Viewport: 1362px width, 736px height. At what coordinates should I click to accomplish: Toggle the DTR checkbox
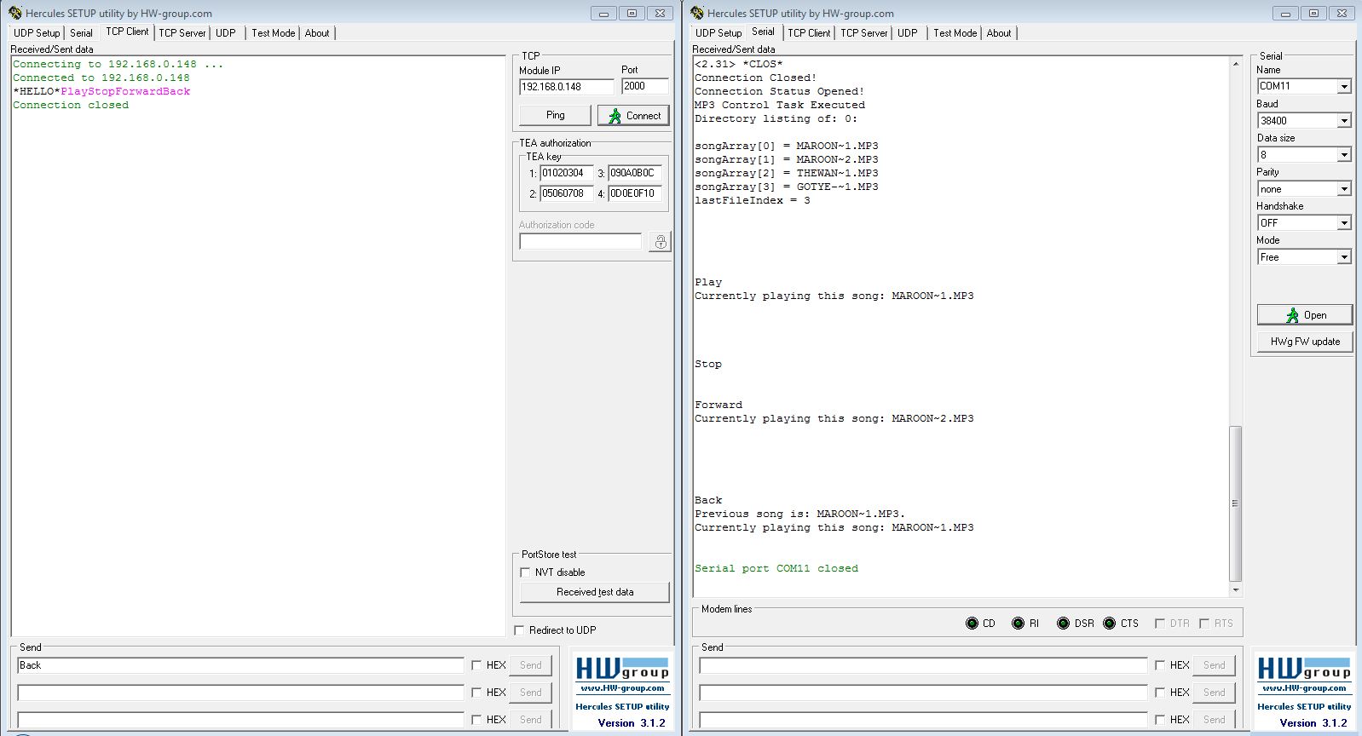1160,624
